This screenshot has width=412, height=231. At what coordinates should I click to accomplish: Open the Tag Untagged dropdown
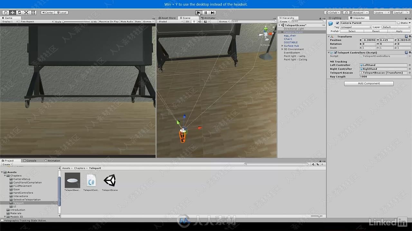356,27
